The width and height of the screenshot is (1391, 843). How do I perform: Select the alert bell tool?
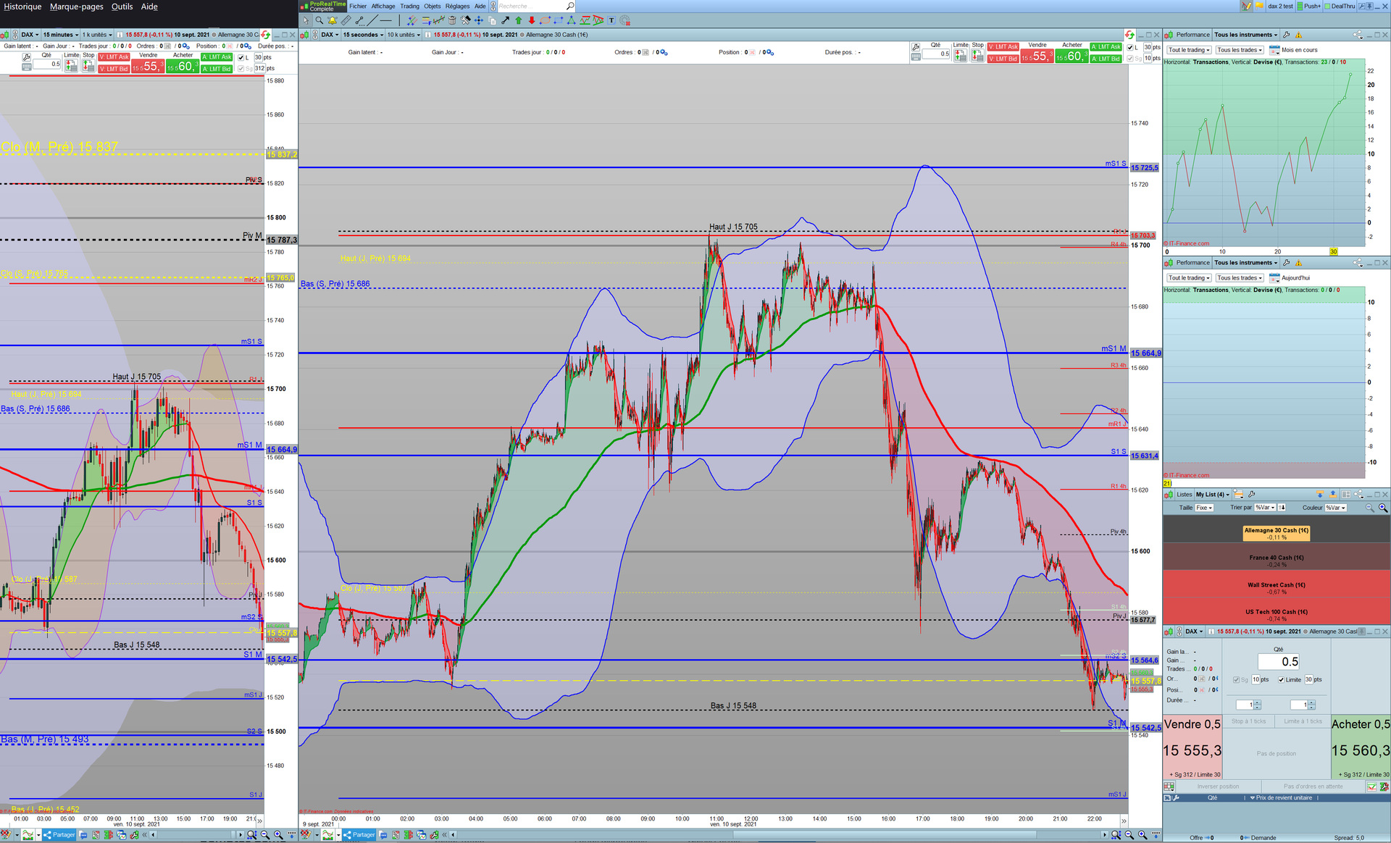pos(333,20)
